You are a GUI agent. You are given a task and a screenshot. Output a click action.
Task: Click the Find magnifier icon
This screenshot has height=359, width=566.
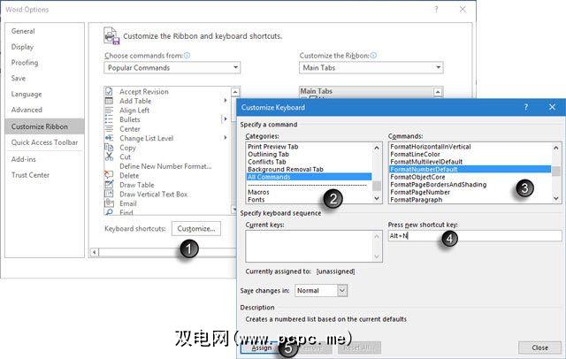click(x=109, y=212)
